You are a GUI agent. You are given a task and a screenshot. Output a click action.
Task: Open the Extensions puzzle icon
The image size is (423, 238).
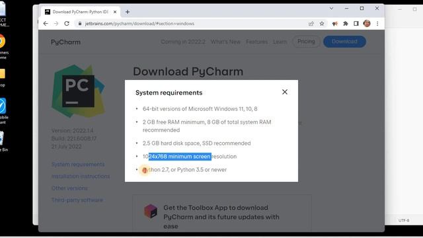[x=345, y=24]
